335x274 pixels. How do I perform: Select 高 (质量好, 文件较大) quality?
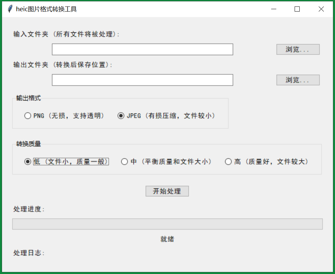228,161
